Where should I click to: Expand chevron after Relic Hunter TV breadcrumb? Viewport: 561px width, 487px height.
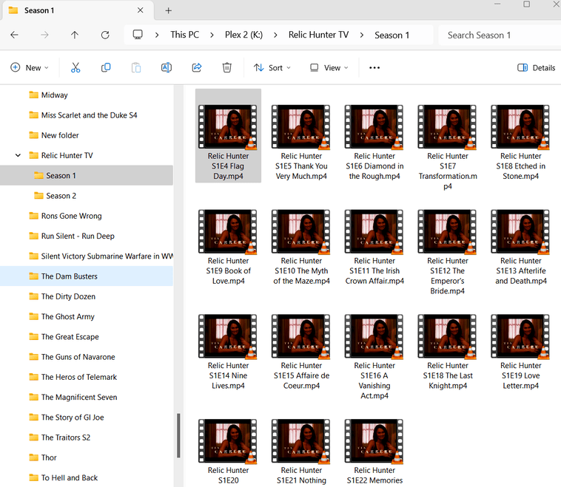(x=362, y=35)
